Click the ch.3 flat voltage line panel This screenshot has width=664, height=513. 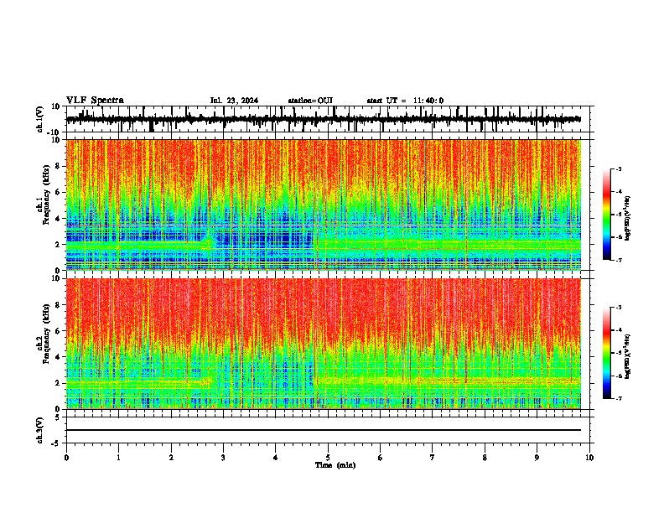(x=328, y=430)
